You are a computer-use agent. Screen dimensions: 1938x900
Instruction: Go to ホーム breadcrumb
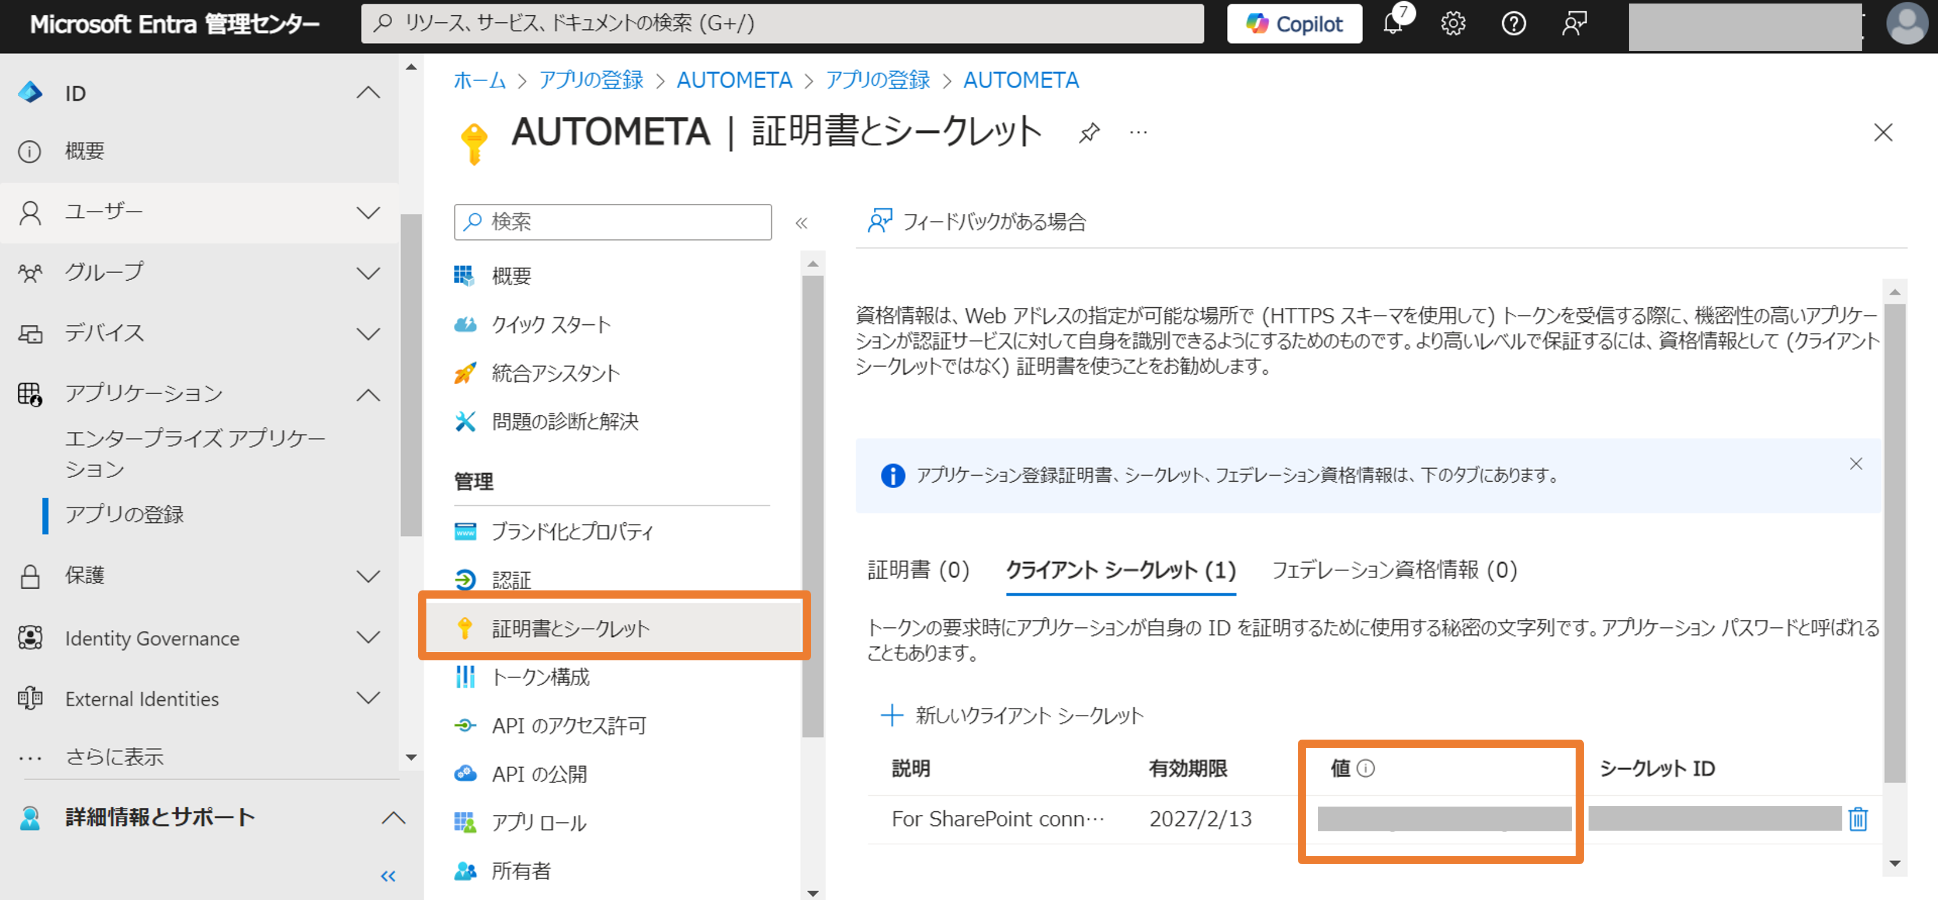[479, 80]
